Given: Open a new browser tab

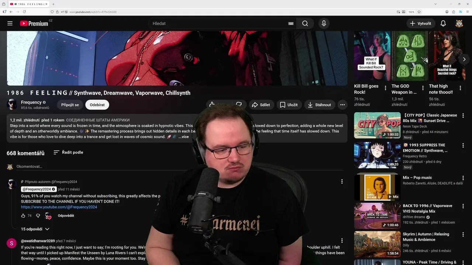Looking at the screenshot, I should coord(53,4).
